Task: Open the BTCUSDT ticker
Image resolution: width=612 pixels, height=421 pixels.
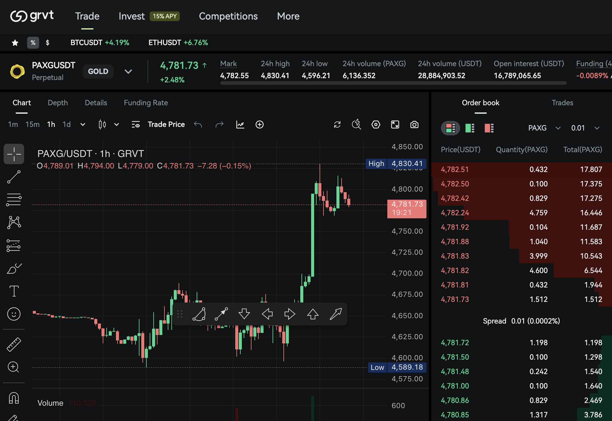Action: [x=100, y=43]
